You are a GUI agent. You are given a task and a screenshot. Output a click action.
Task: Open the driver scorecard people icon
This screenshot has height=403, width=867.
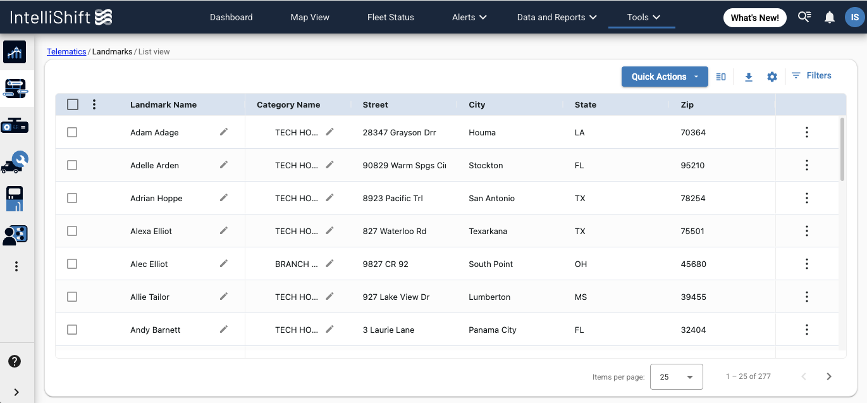click(15, 235)
